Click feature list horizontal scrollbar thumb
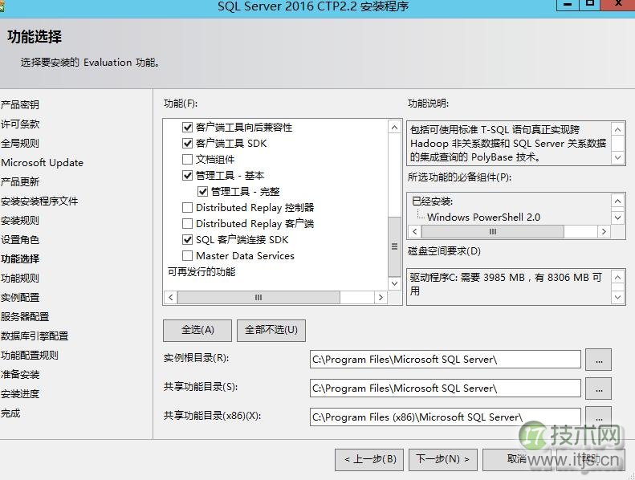The width and height of the screenshot is (635, 480). click(258, 297)
